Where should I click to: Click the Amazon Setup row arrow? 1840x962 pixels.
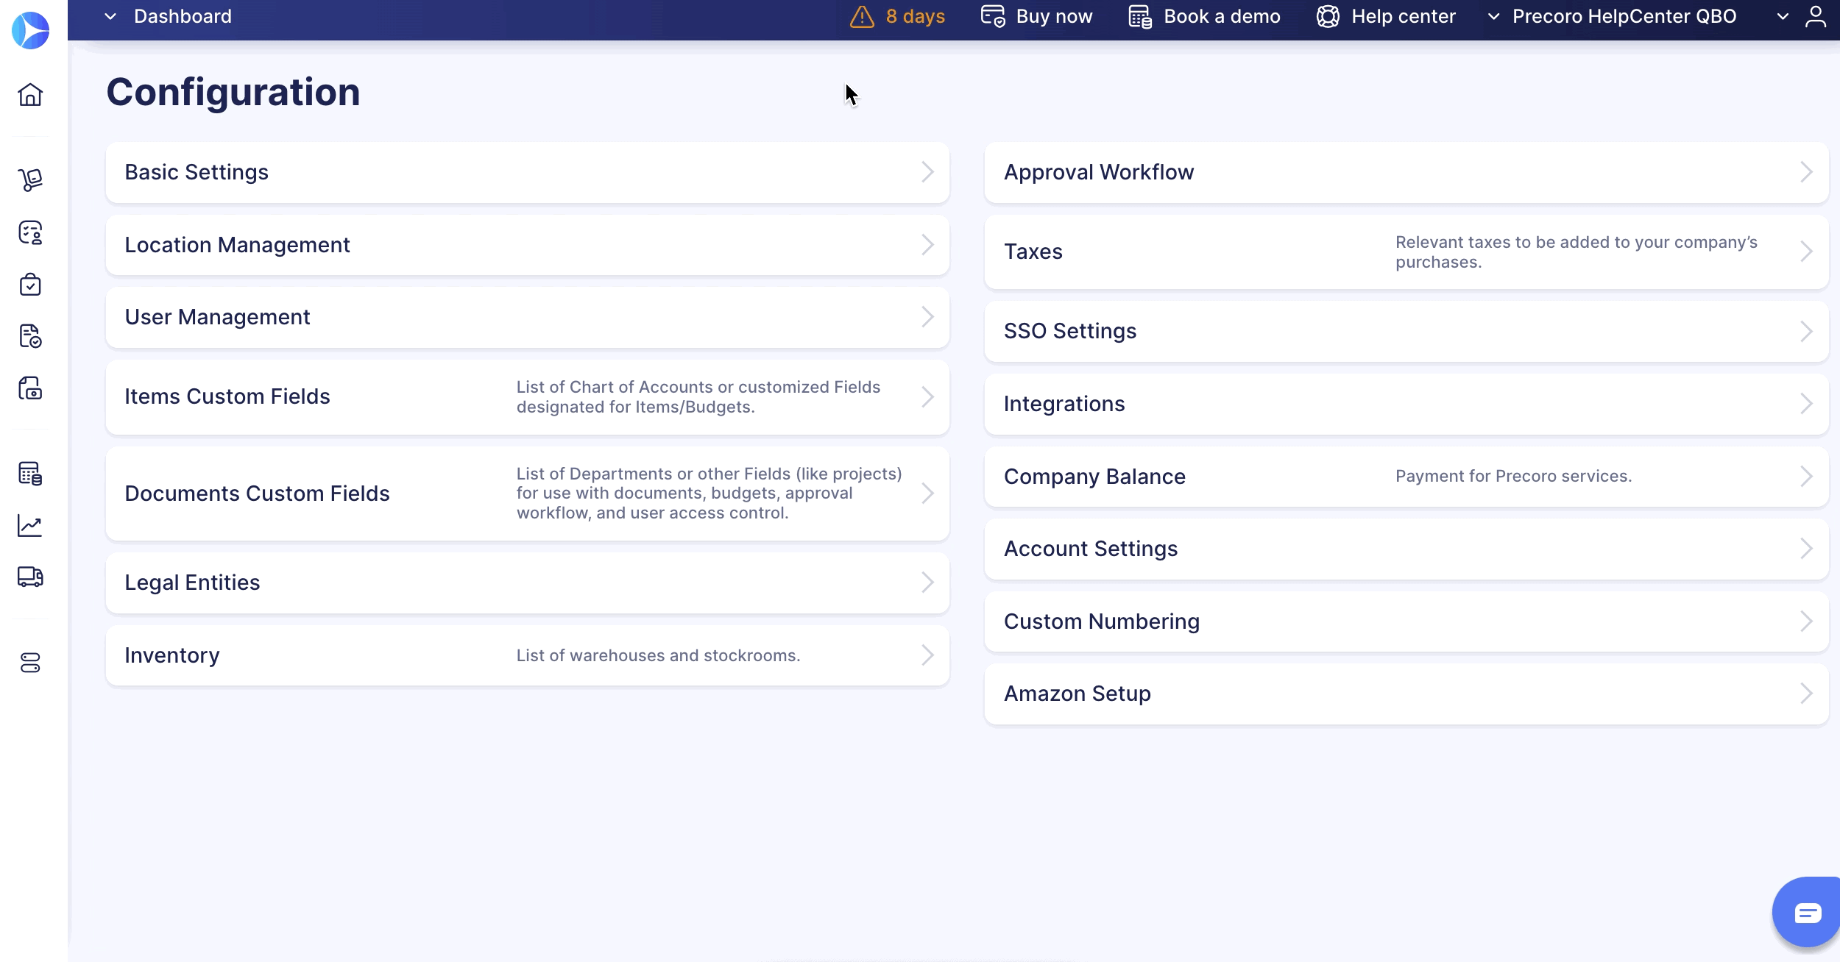1806,694
